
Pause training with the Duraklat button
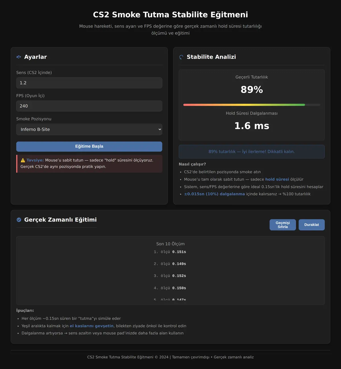(311, 225)
